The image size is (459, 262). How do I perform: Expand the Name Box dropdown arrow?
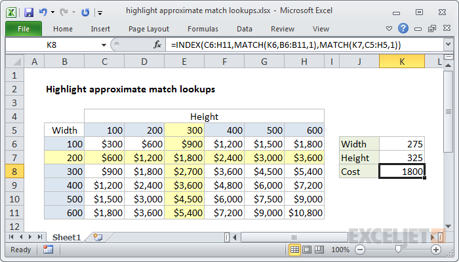[x=104, y=45]
